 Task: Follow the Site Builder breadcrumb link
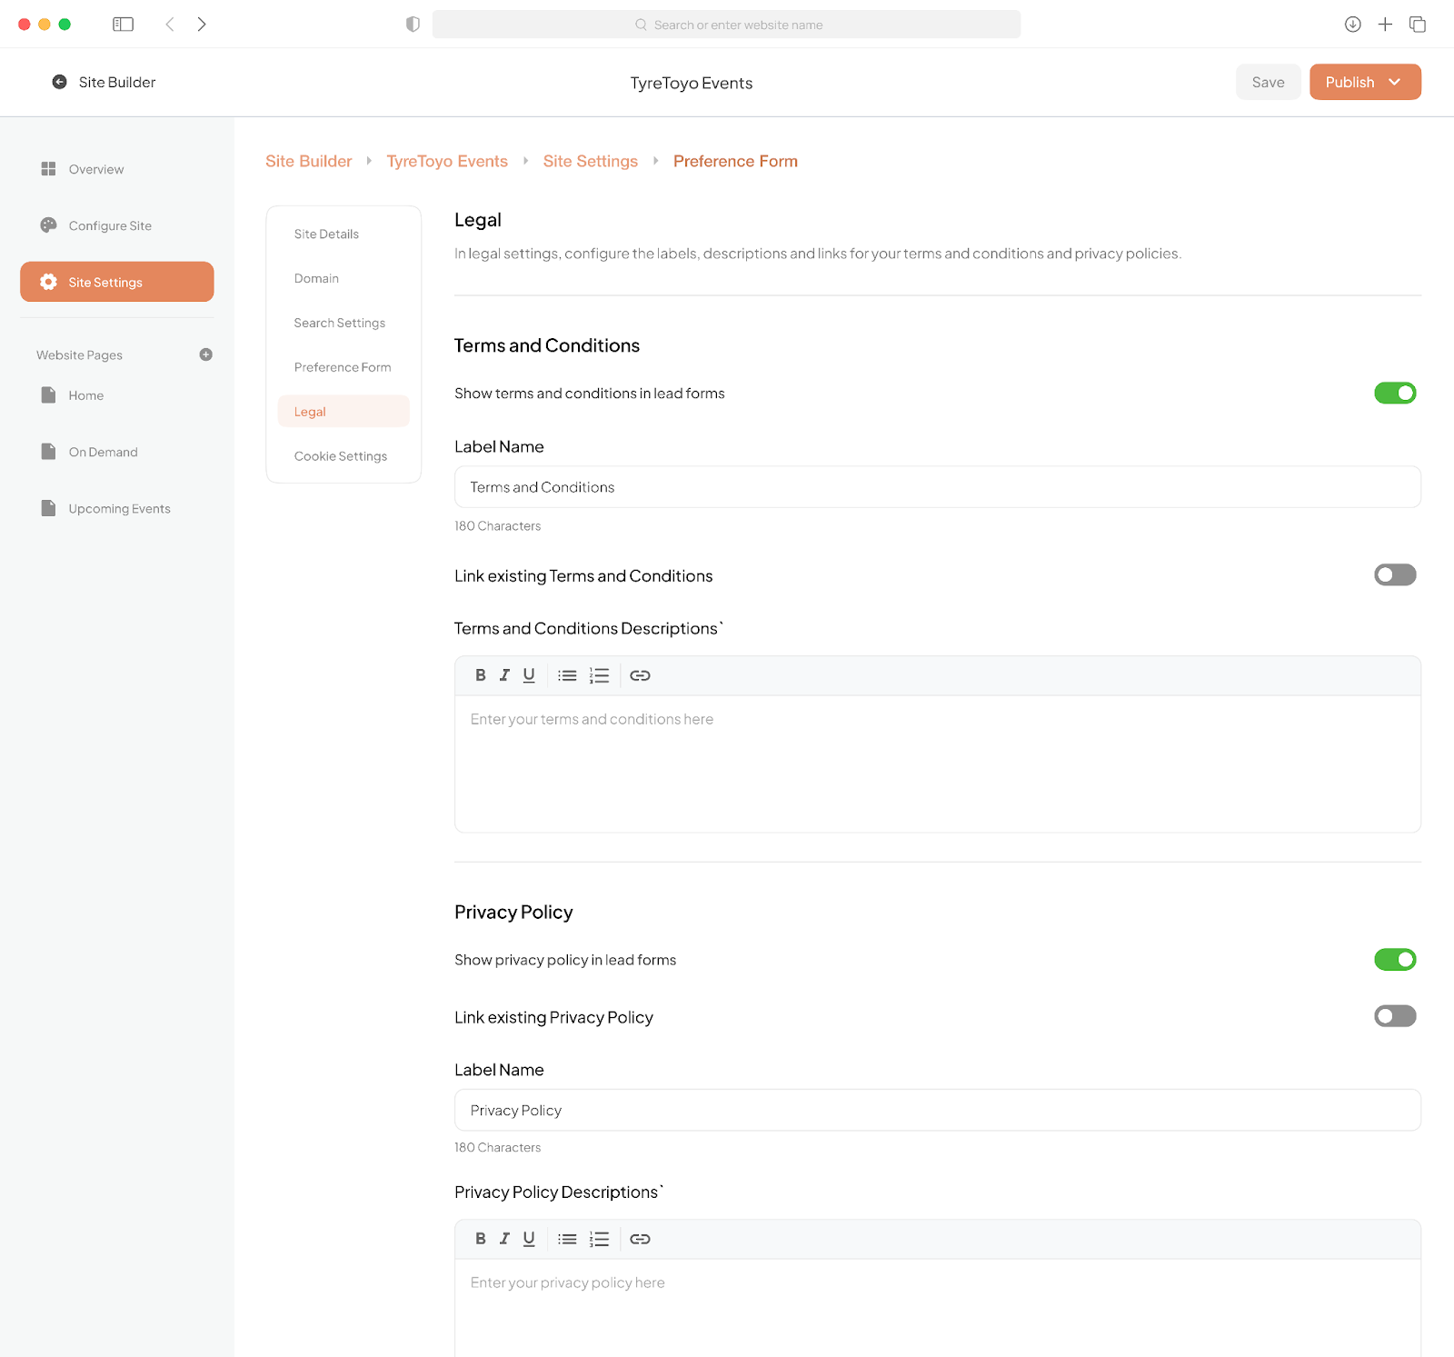tap(308, 161)
